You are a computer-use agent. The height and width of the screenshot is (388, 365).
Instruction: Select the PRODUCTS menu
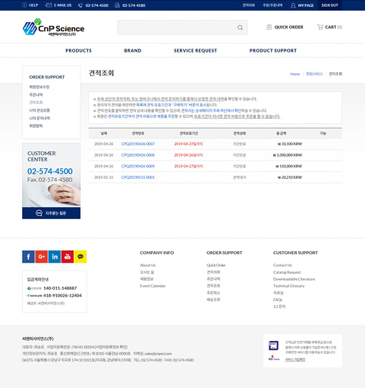coord(79,51)
